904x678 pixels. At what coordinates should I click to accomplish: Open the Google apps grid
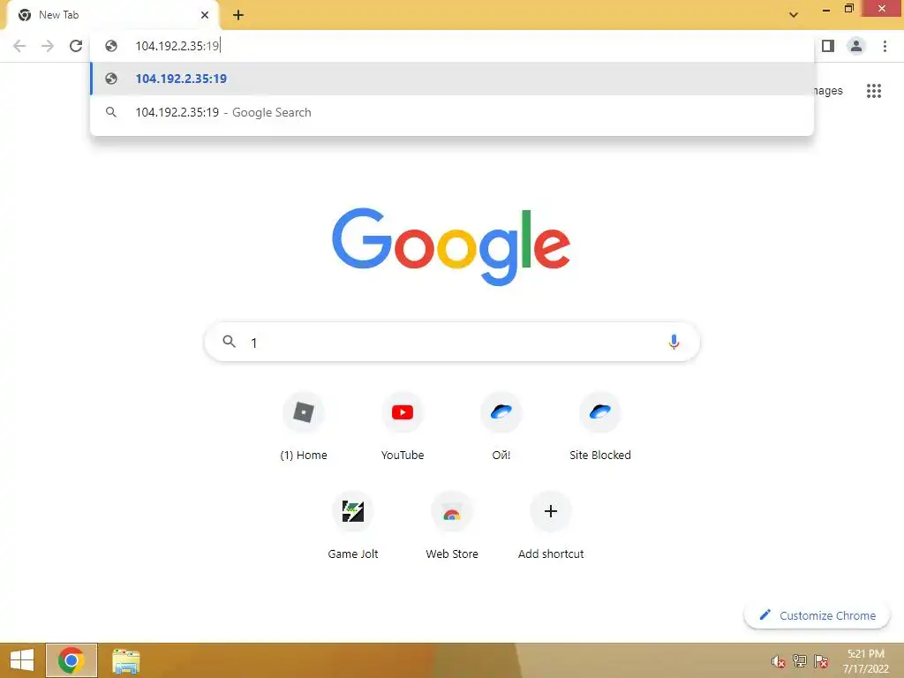[x=874, y=91]
